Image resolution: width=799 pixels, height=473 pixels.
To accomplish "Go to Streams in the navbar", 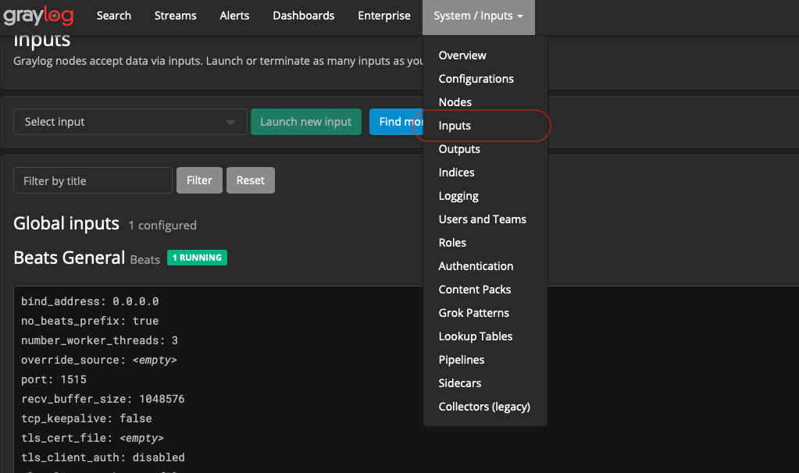I will pos(175,16).
